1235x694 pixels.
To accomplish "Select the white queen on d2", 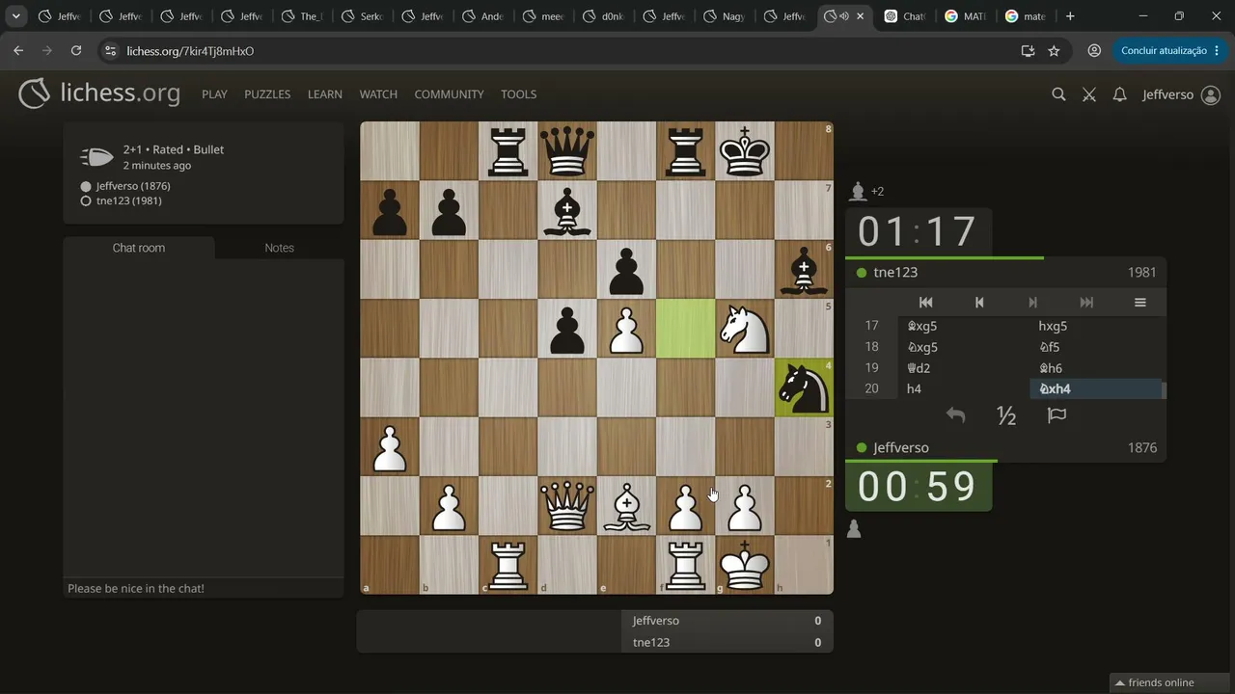I will pyautogui.click(x=567, y=506).
